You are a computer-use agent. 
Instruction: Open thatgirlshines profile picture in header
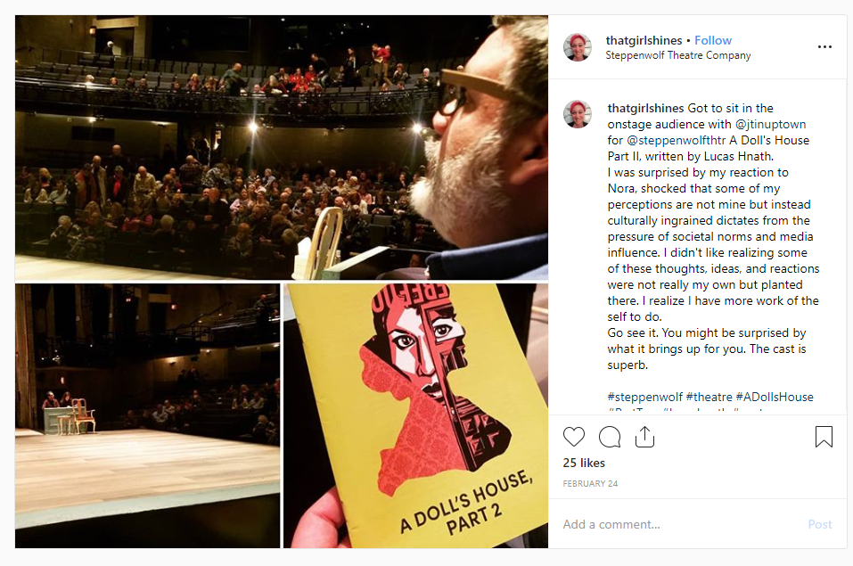point(578,47)
